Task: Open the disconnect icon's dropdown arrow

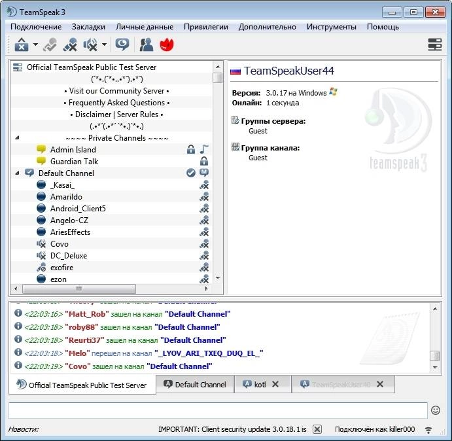Action: (x=35, y=44)
